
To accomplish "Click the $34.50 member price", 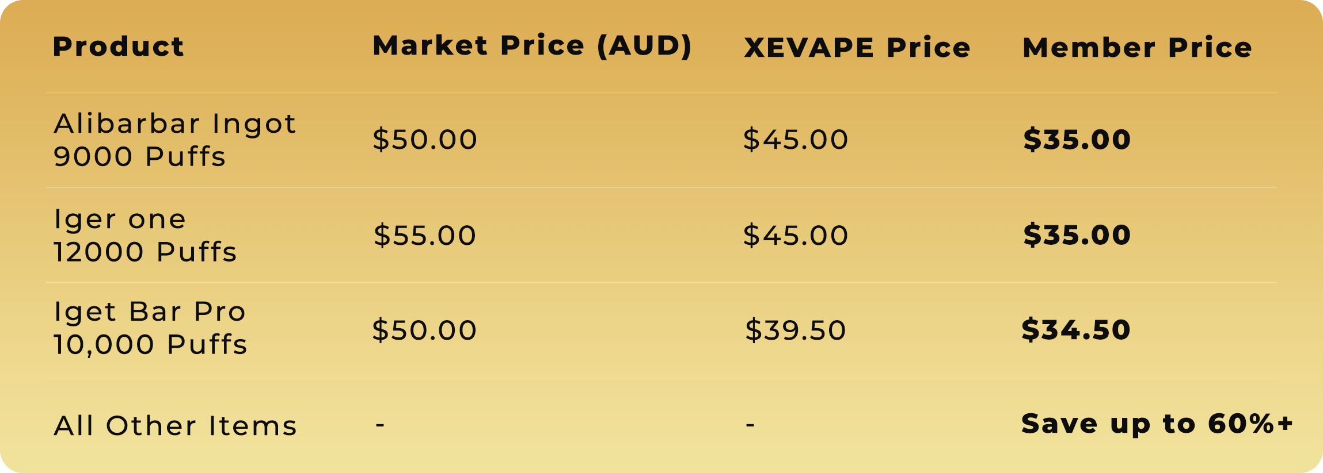I will point(1075,330).
